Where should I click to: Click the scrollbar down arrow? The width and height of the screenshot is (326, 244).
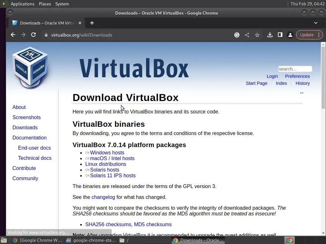(323, 233)
